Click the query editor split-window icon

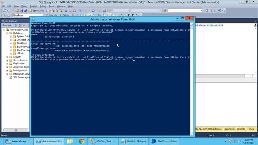[255, 25]
